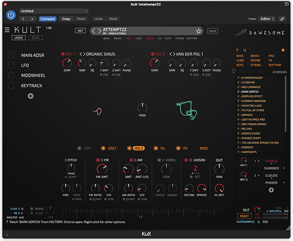This screenshot has width=293, height=241.
Task: Switch to the MOD tab
Action: tap(204, 148)
